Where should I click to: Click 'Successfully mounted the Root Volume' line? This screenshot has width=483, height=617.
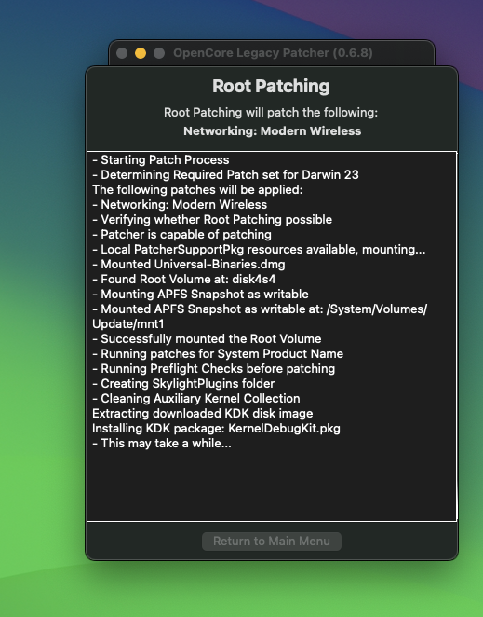pyautogui.click(x=207, y=339)
